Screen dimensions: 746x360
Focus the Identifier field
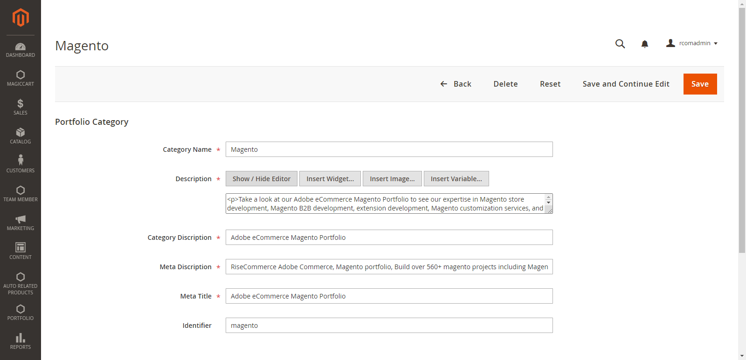click(389, 326)
